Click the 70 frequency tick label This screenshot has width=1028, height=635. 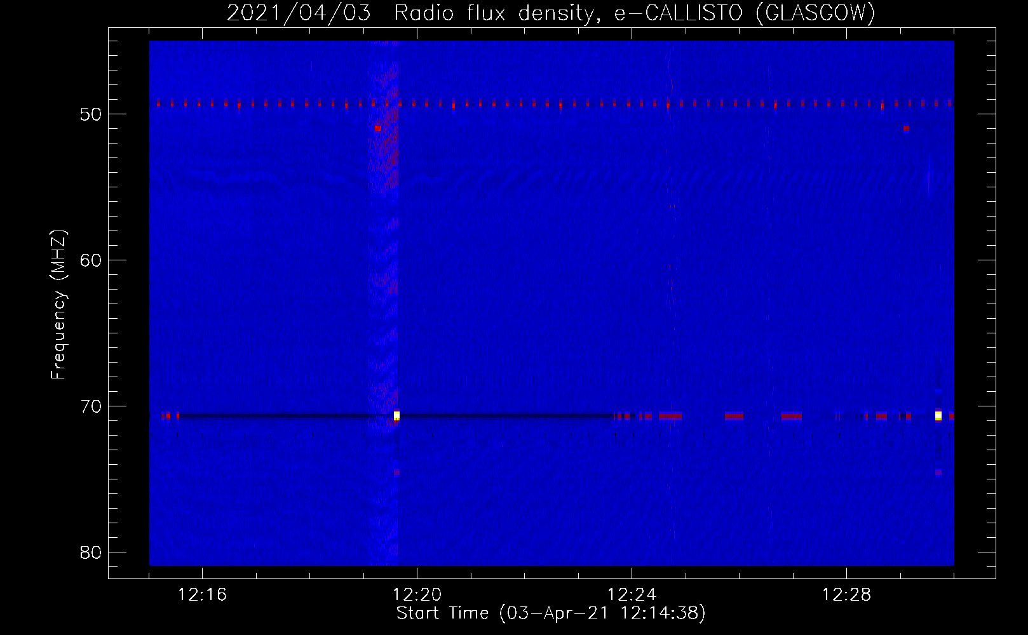pos(91,407)
